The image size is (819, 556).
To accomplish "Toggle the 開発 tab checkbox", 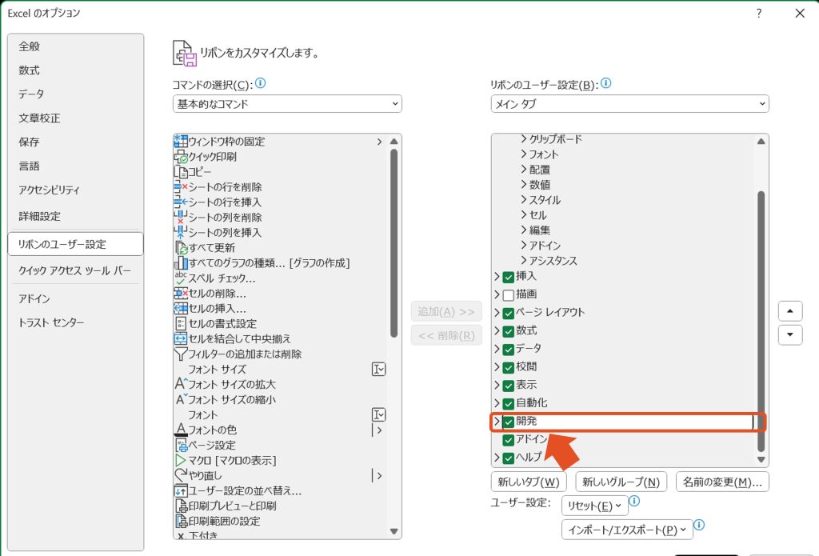I will point(508,422).
